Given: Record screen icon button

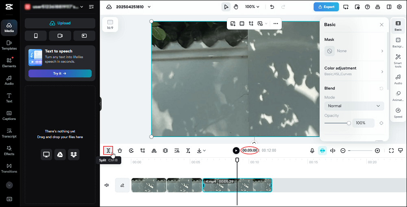Looking at the screenshot, I should tap(84, 36).
